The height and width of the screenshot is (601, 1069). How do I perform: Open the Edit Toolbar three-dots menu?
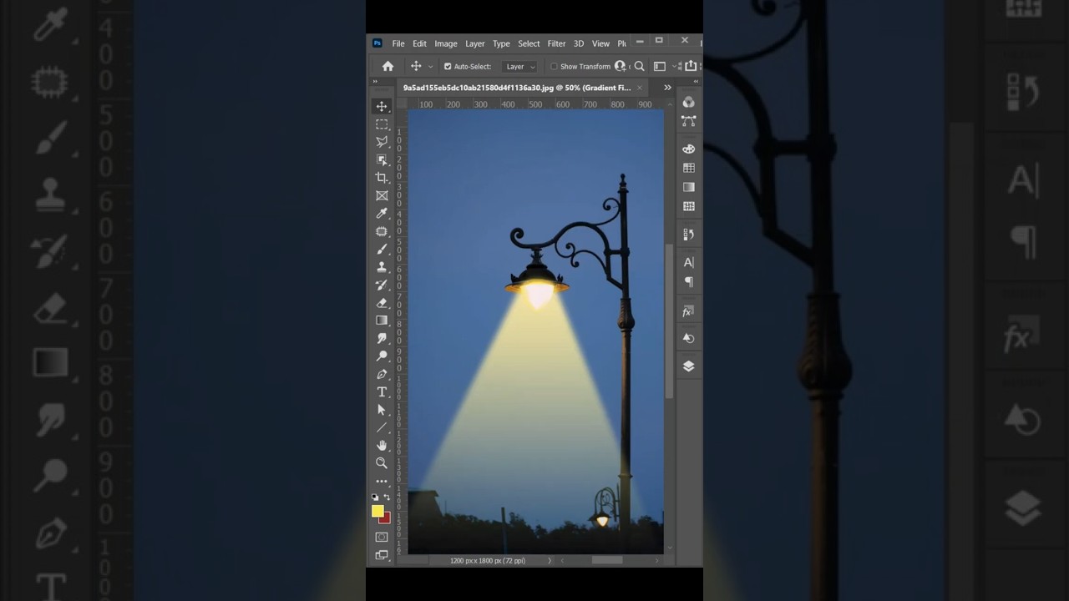(382, 482)
